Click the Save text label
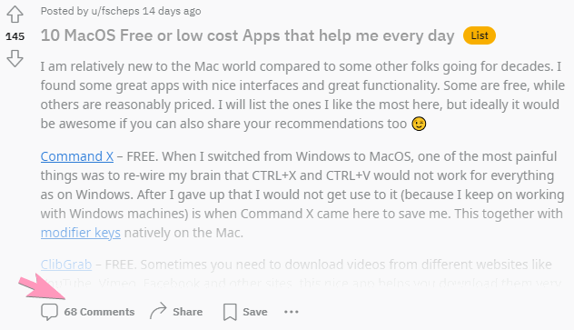Image resolution: width=574 pixels, height=330 pixels. [x=255, y=312]
